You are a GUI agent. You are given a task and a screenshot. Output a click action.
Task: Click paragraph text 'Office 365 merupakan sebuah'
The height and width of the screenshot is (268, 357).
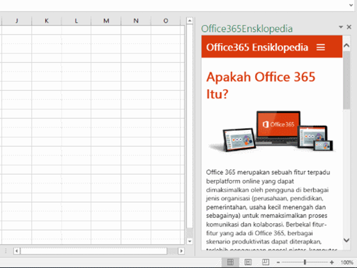click(248, 172)
